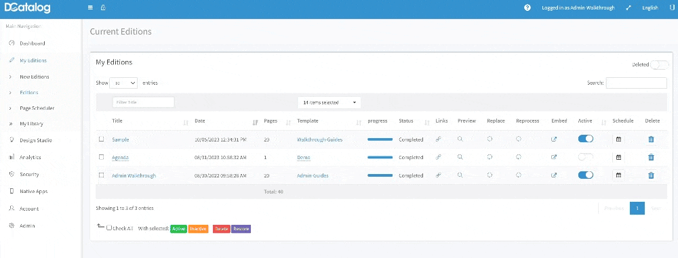The width and height of the screenshot is (678, 258).
Task: Open embed code for Sample edition
Action: 554,139
